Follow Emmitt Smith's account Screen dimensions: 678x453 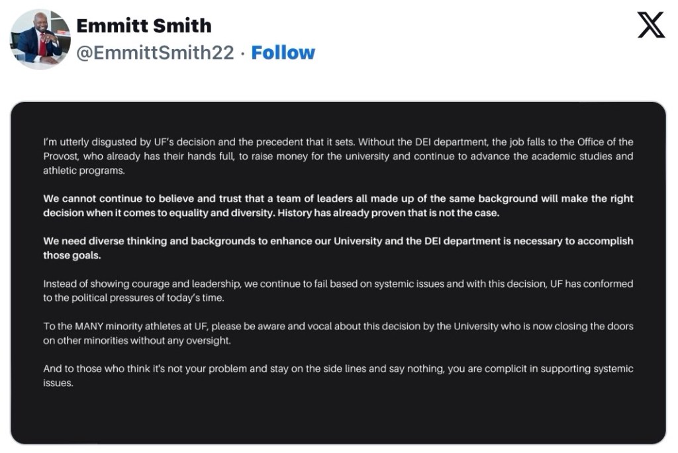tap(283, 53)
